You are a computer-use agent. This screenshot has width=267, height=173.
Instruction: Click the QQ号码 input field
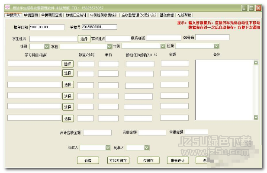click(212, 37)
